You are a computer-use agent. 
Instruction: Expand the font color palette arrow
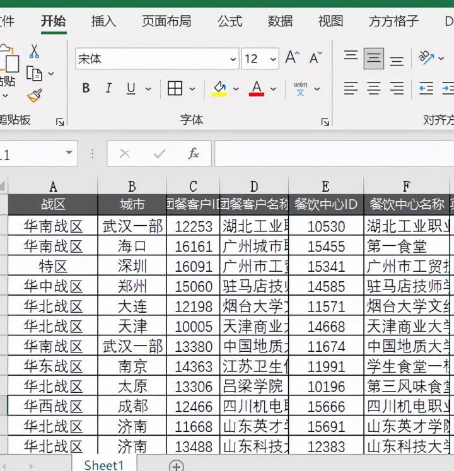coord(273,89)
